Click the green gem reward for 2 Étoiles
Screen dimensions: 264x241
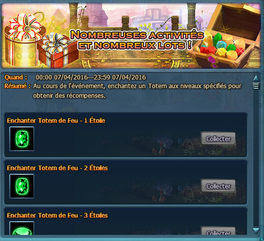pos(22,186)
